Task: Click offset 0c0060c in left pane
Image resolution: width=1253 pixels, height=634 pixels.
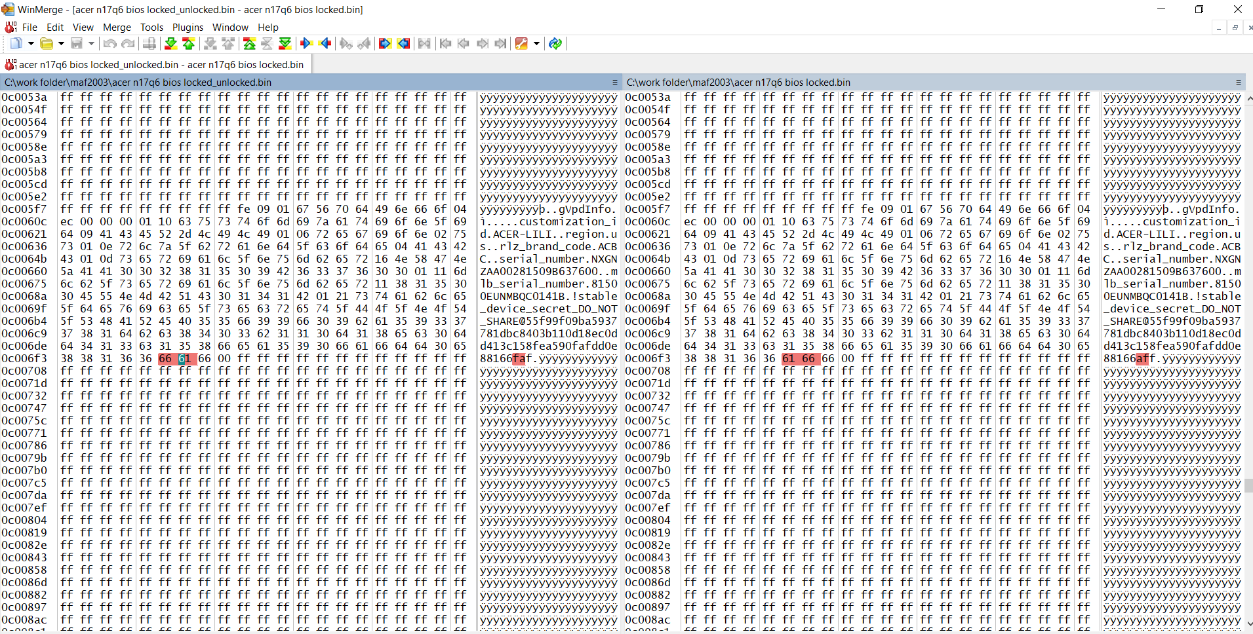Action: [24, 222]
